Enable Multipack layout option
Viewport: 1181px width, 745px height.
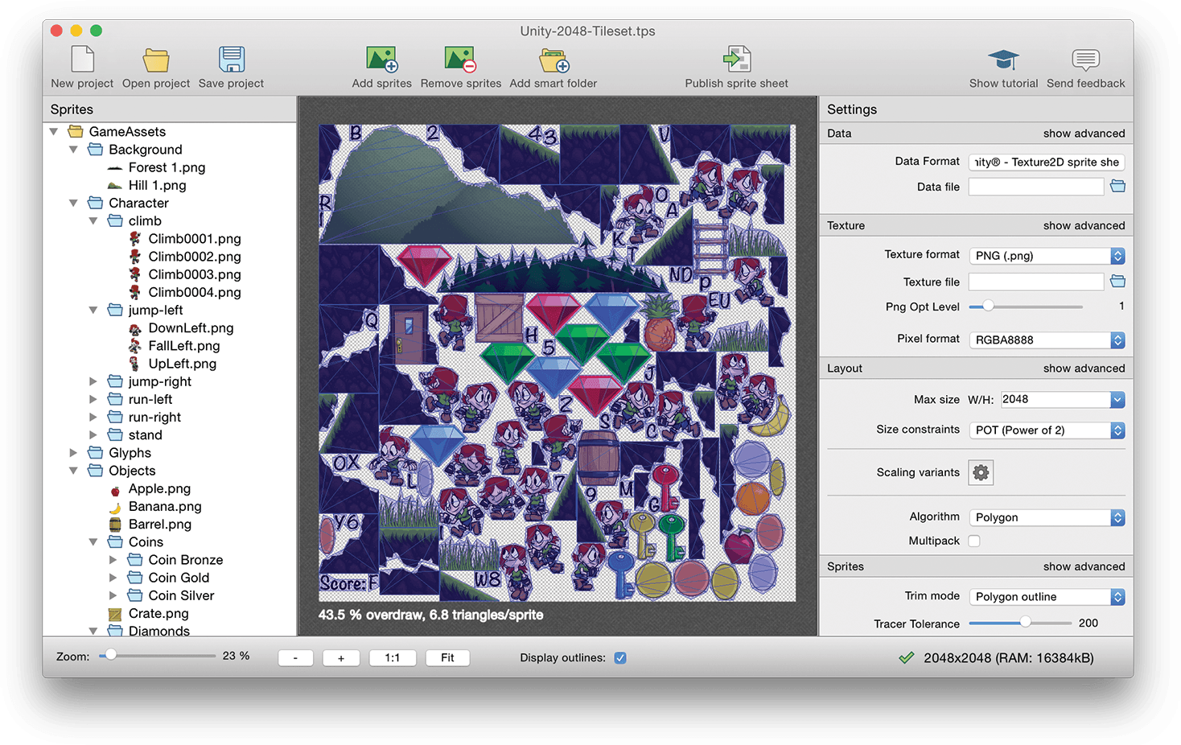click(x=974, y=541)
